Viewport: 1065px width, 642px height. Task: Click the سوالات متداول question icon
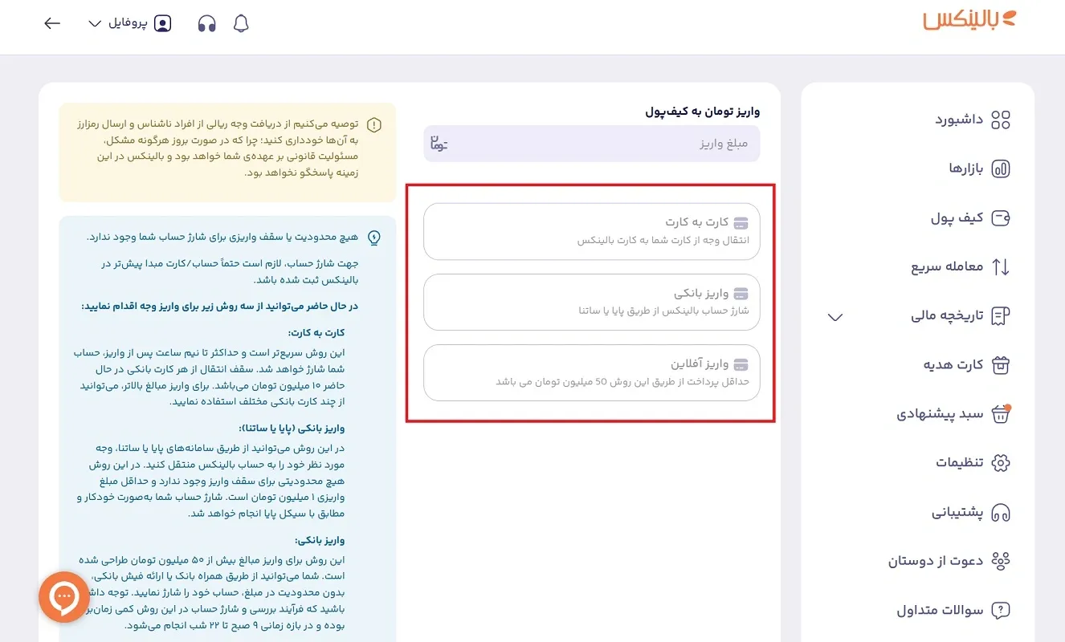(x=1001, y=610)
